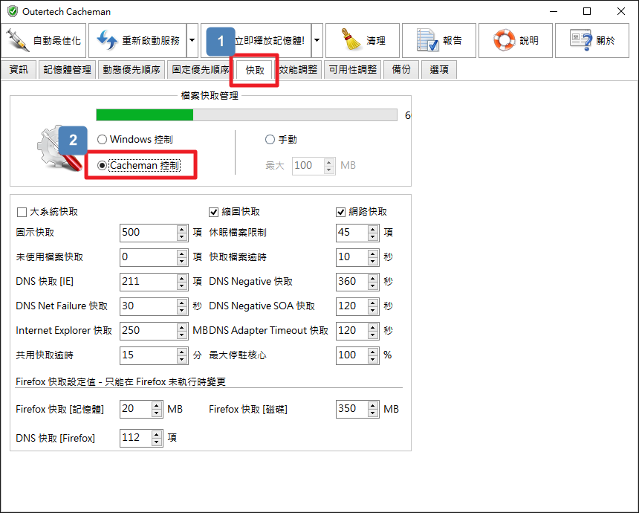Click the 關於 about icon button
639x513 pixels.
[591, 40]
